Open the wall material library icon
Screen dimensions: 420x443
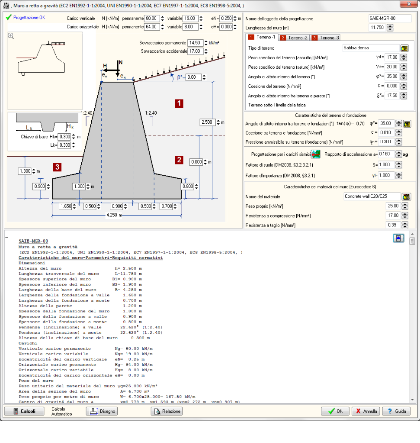pos(407,197)
